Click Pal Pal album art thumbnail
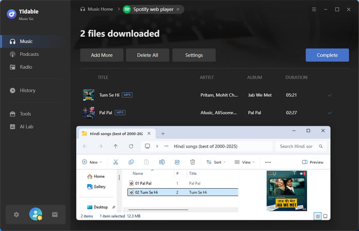 tap(88, 113)
